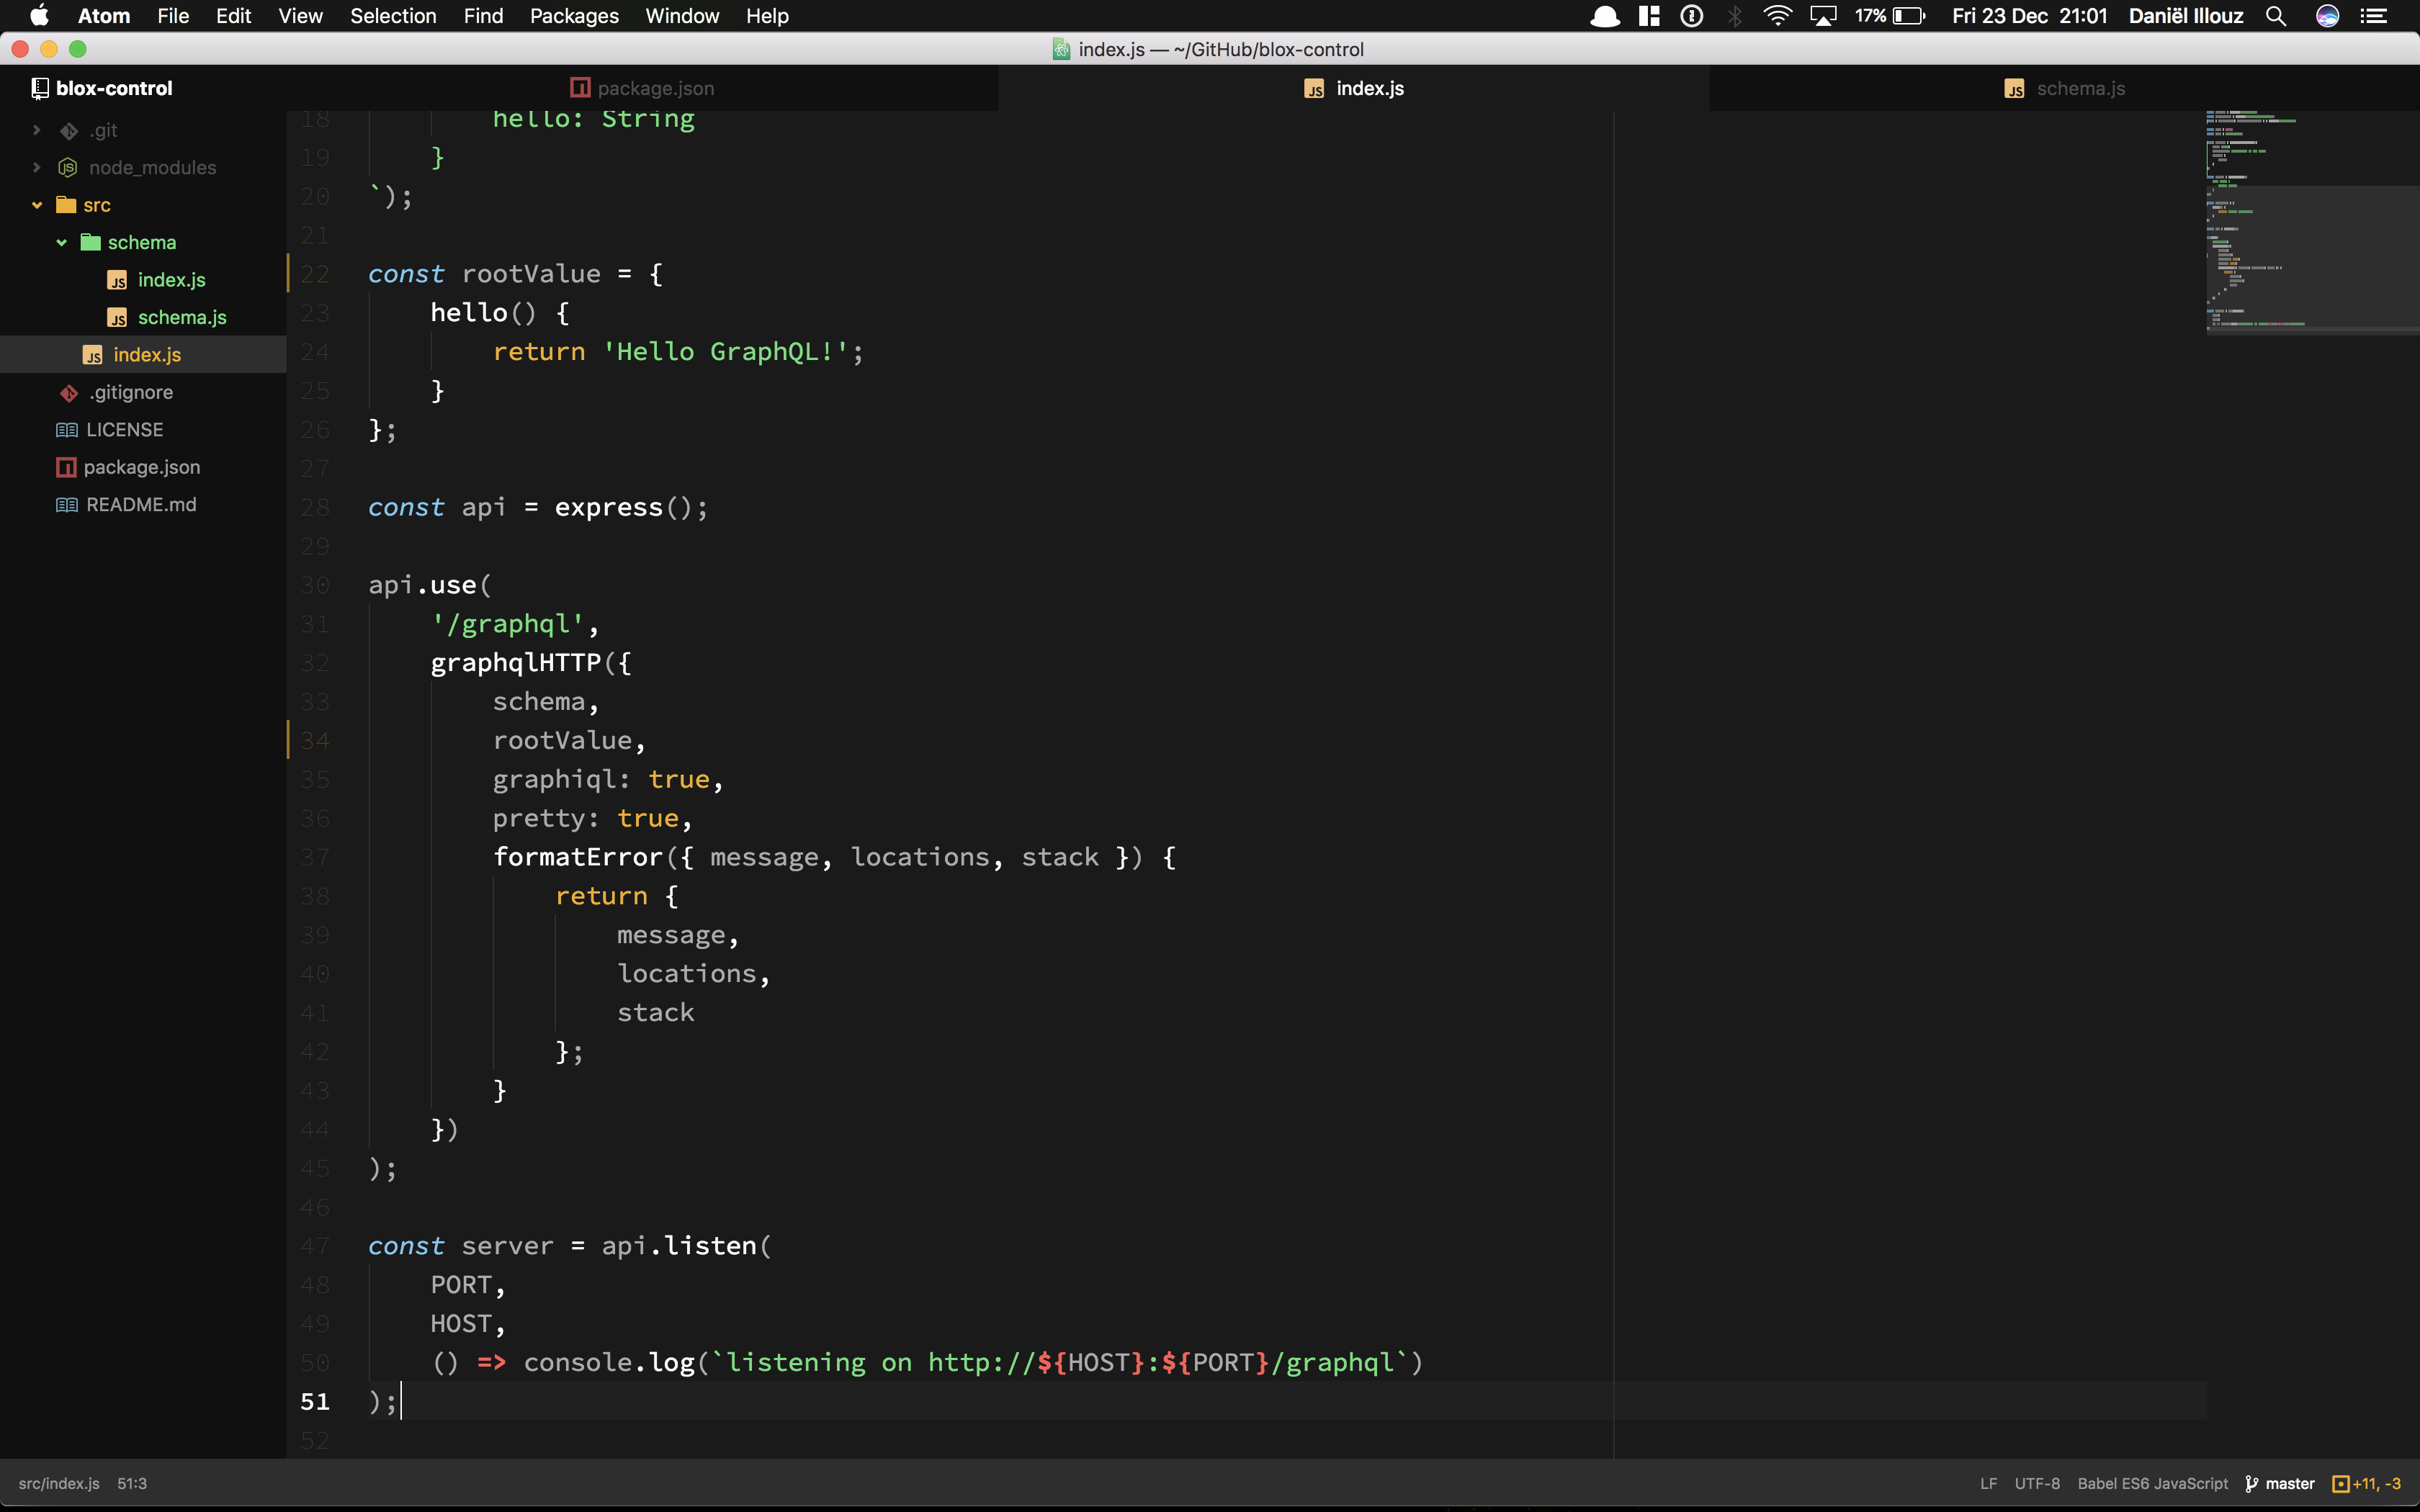
Task: Expand the node_modules folder
Action: click(37, 167)
